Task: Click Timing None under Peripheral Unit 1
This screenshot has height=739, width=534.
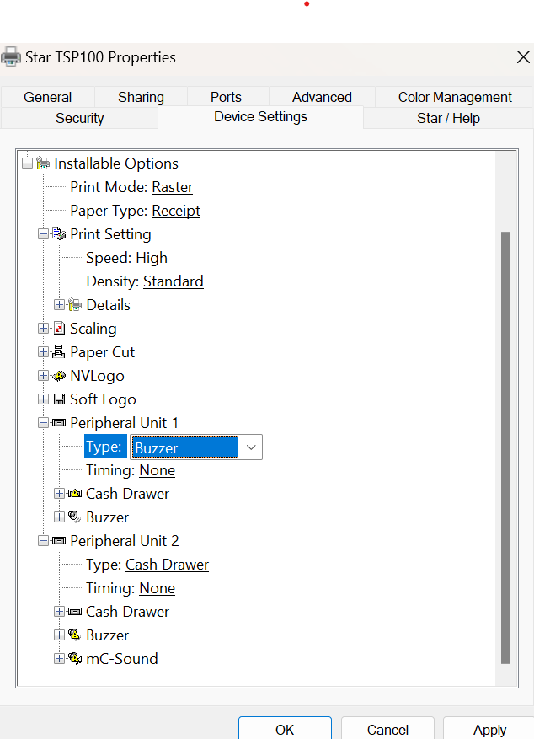Action: click(x=158, y=470)
